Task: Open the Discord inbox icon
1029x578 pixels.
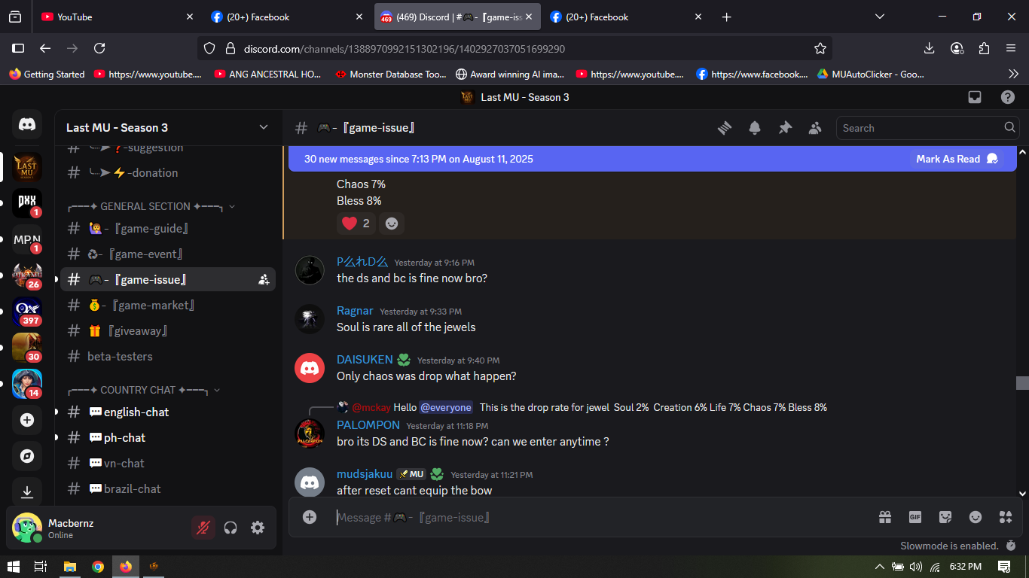Action: pos(975,97)
